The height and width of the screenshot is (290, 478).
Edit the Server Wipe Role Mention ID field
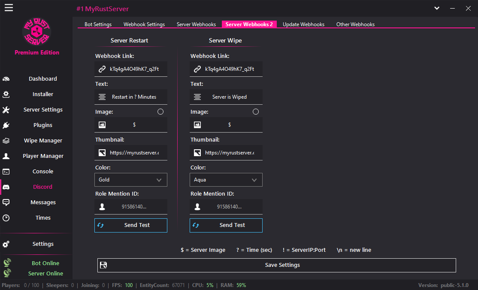point(226,207)
